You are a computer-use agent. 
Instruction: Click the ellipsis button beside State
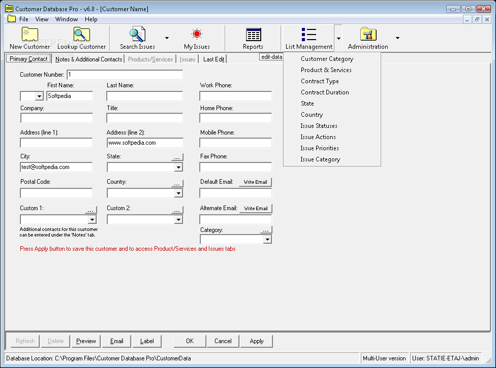click(x=177, y=157)
